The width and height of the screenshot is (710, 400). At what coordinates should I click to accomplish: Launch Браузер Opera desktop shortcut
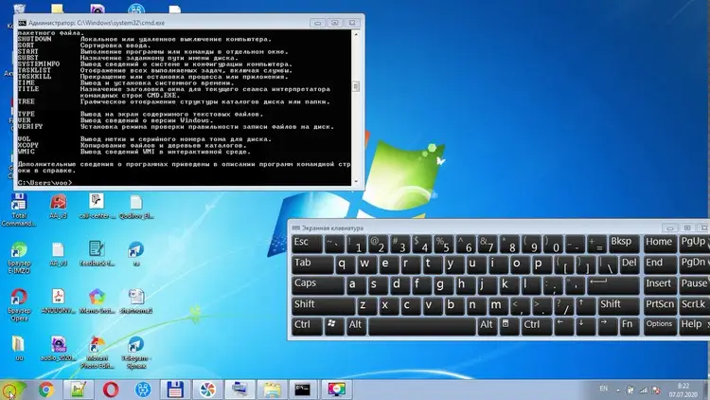pyautogui.click(x=19, y=305)
